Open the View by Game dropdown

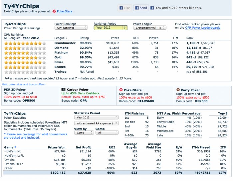[84, 133]
